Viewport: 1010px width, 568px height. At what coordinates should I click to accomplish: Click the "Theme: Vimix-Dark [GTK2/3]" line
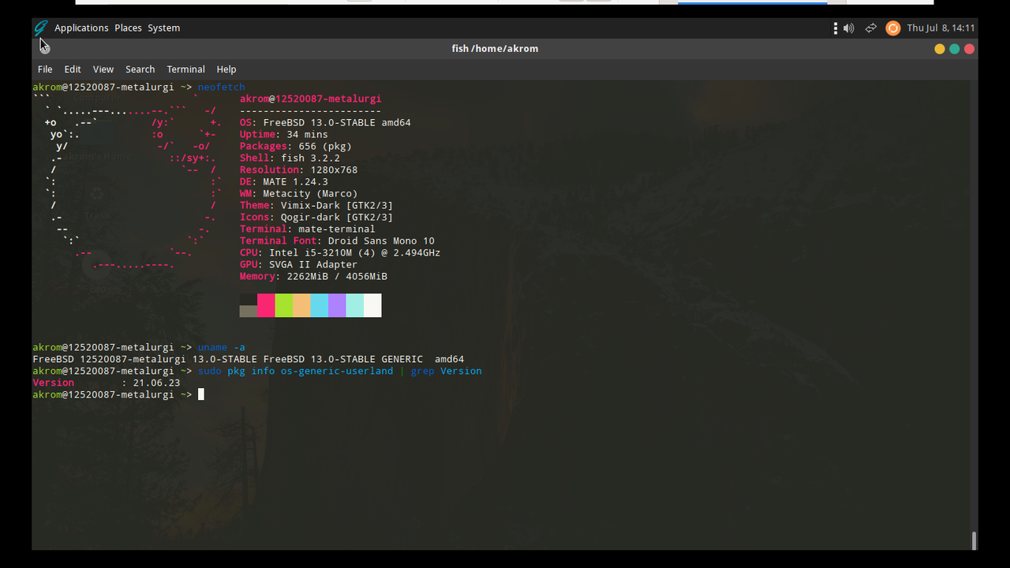[316, 205]
